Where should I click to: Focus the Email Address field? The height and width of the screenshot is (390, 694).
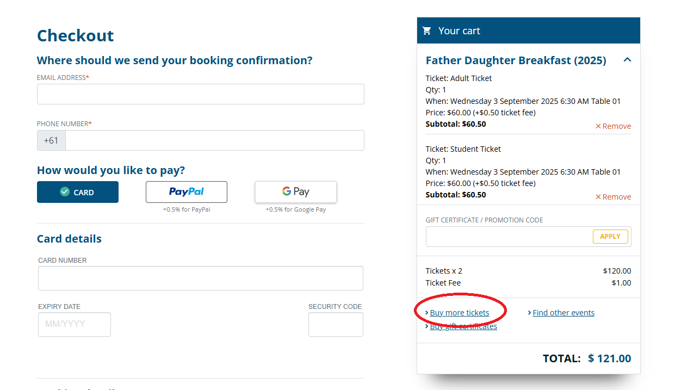(x=201, y=94)
